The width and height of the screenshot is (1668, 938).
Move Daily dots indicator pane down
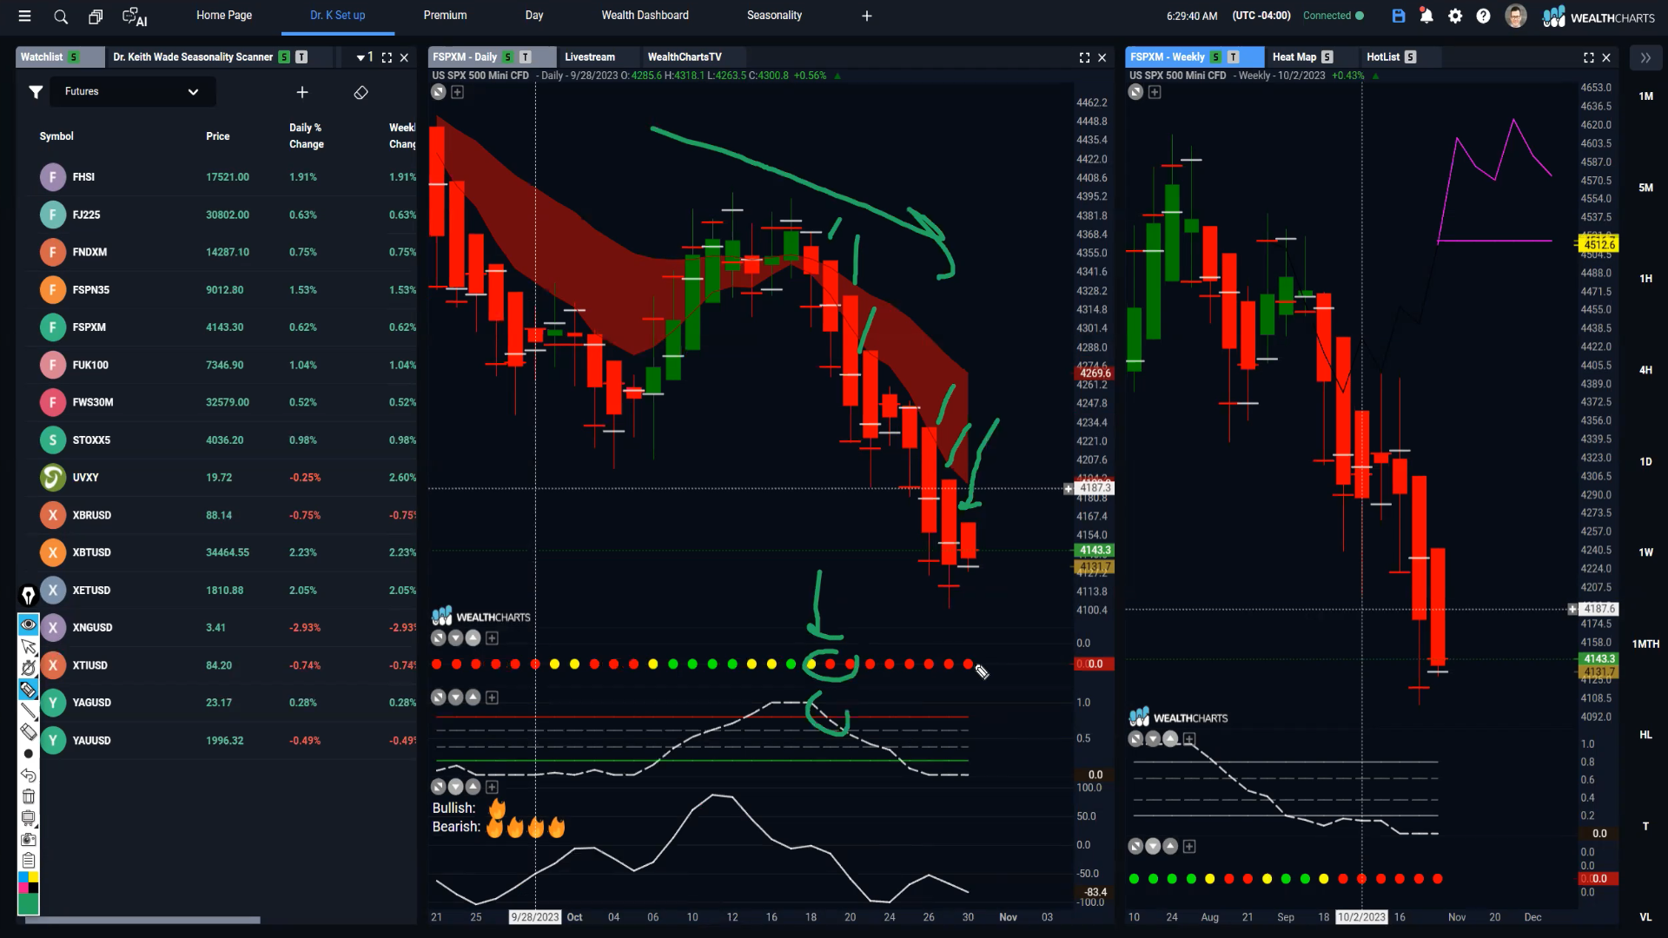(456, 638)
